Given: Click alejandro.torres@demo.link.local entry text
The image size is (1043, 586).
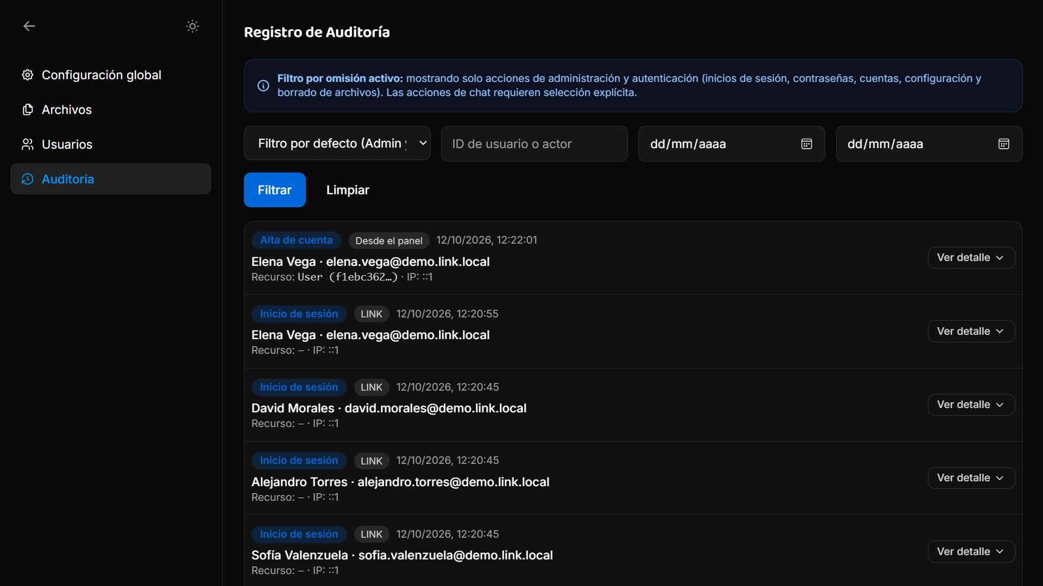Looking at the screenshot, I should tap(454, 482).
